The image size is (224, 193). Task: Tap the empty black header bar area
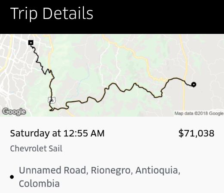158,17
